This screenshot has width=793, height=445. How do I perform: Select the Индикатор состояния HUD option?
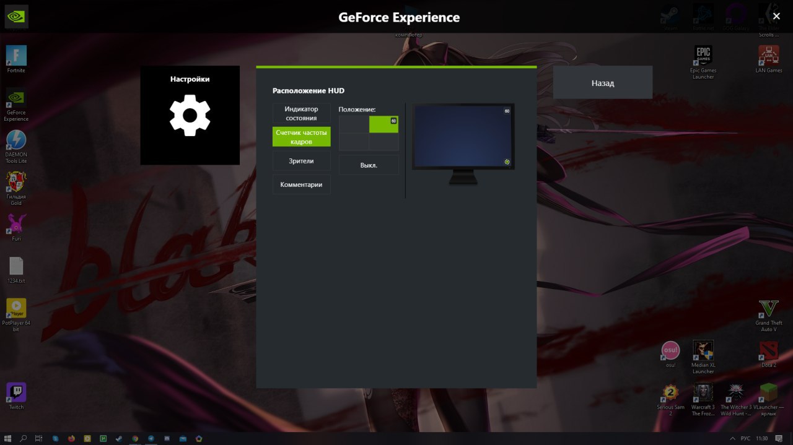(302, 113)
